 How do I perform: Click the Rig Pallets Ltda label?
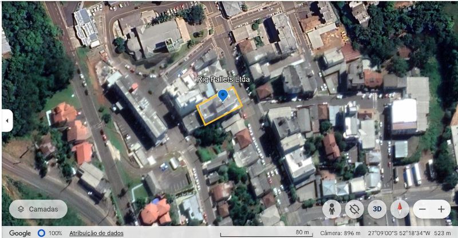[x=223, y=80]
